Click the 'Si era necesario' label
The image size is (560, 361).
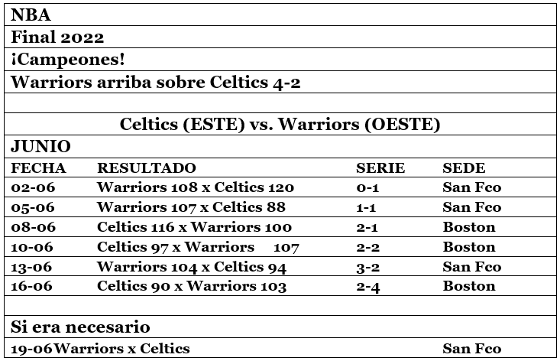[x=79, y=327]
